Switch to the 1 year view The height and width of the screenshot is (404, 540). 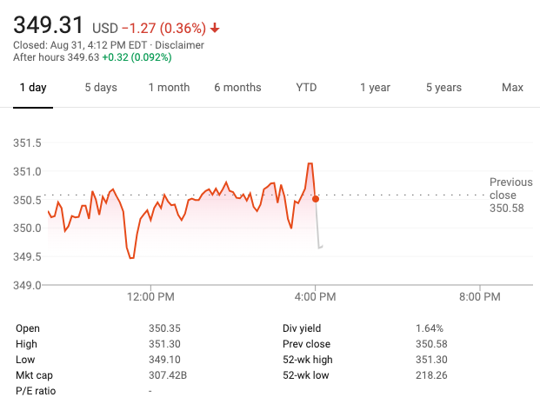(375, 88)
